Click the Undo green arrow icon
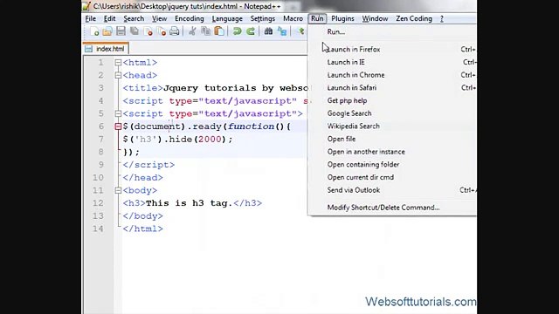This screenshot has width=559, height=314. [x=237, y=31]
